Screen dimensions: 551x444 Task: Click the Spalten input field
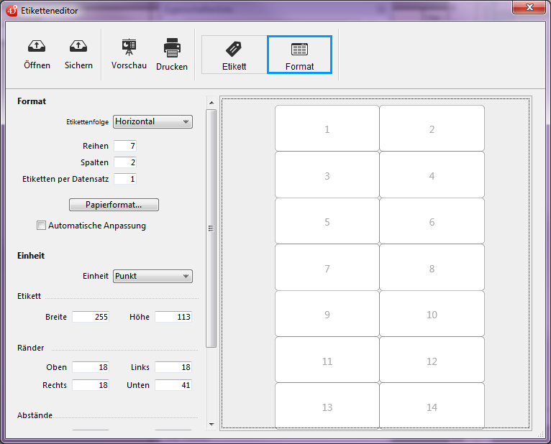[124, 162]
